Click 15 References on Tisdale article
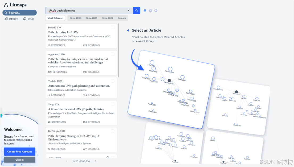The width and height of the screenshot is (294, 167). (56, 95)
